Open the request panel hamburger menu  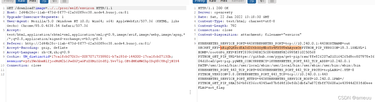pyautogui.click(x=64, y=1)
